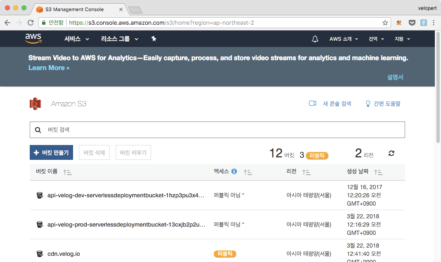Open the cdn.velog.io bucket

(x=64, y=254)
